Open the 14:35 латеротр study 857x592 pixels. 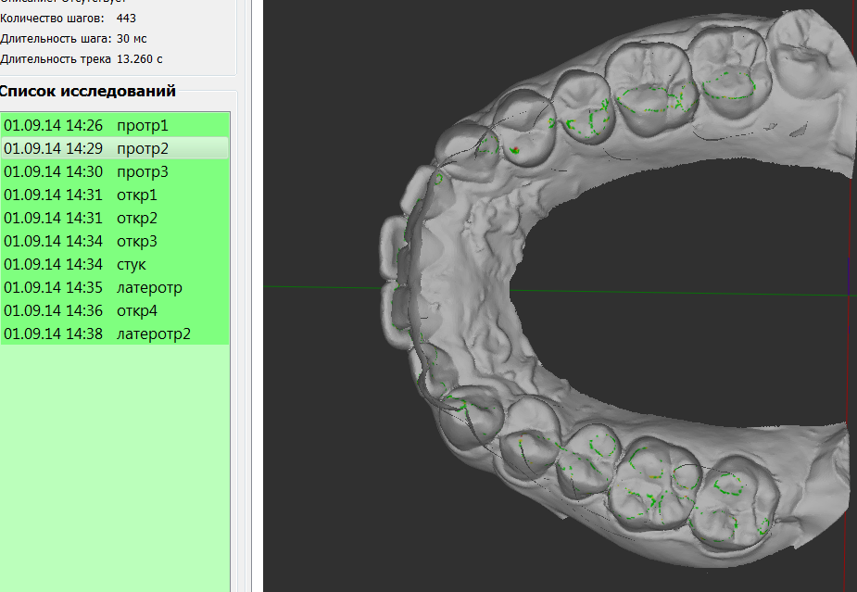(115, 287)
